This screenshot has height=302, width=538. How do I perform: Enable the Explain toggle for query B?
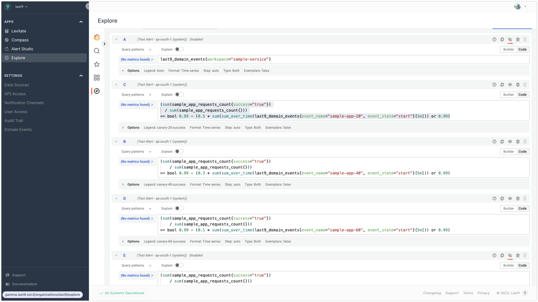[x=179, y=151]
